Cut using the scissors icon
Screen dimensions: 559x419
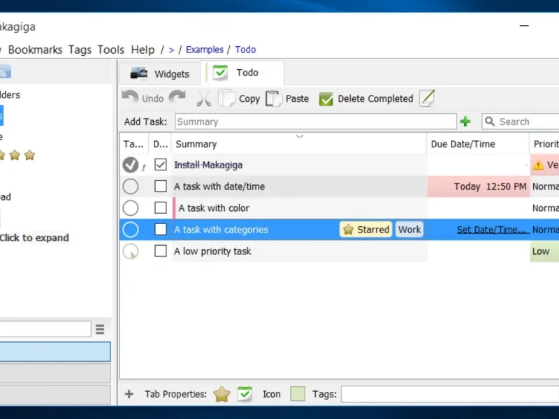204,98
